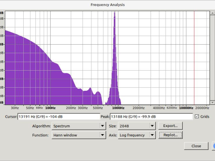This screenshot has height=161, width=215.
Task: Click the Algorithm label
Action: pos(42,126)
